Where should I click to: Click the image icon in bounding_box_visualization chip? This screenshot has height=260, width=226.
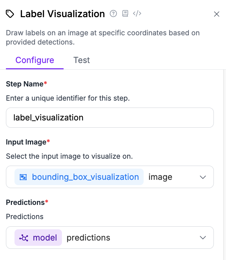click(23, 177)
